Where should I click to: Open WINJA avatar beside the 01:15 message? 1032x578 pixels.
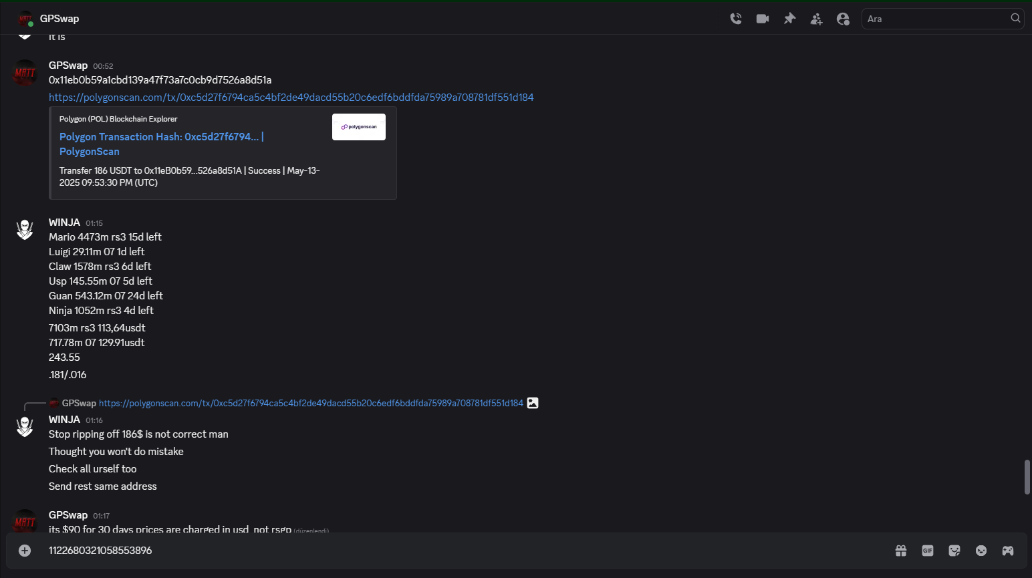(x=25, y=229)
